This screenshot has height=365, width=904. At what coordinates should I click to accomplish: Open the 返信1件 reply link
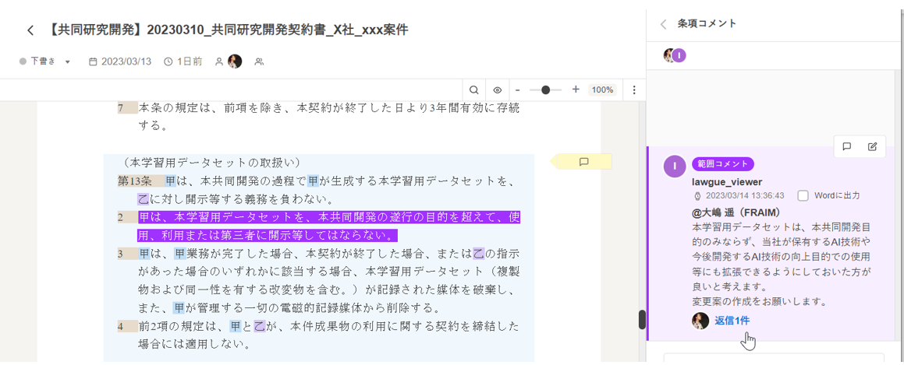pos(732,321)
